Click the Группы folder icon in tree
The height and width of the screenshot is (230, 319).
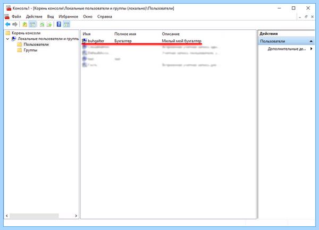pyautogui.click(x=20, y=50)
